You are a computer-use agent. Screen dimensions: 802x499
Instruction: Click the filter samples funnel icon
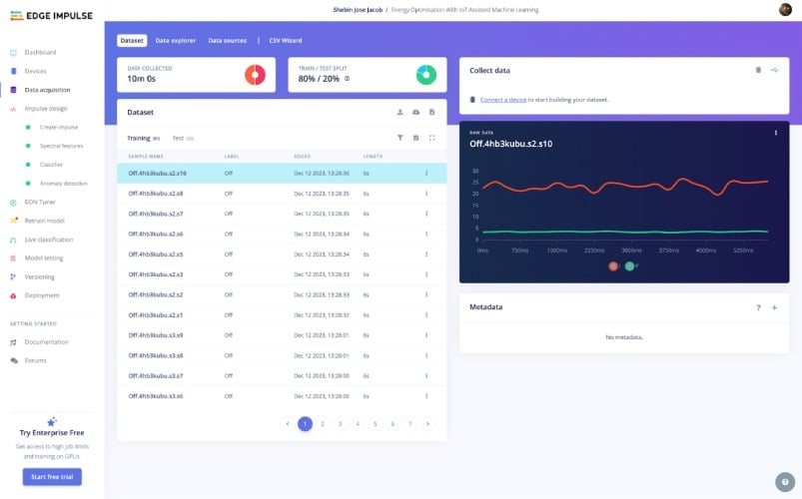pos(400,138)
